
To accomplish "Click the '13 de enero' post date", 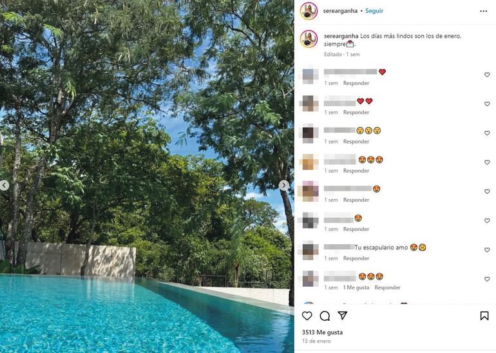I will [316, 341].
